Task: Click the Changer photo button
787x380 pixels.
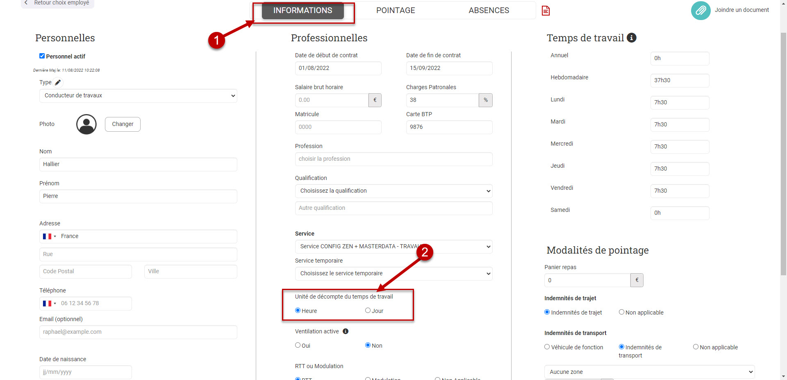Action: (123, 124)
